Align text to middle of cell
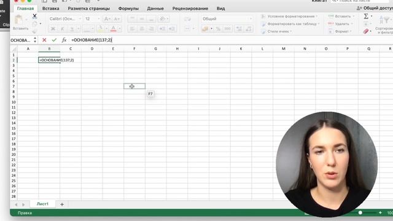The height and width of the screenshot is (221, 393). point(142,19)
